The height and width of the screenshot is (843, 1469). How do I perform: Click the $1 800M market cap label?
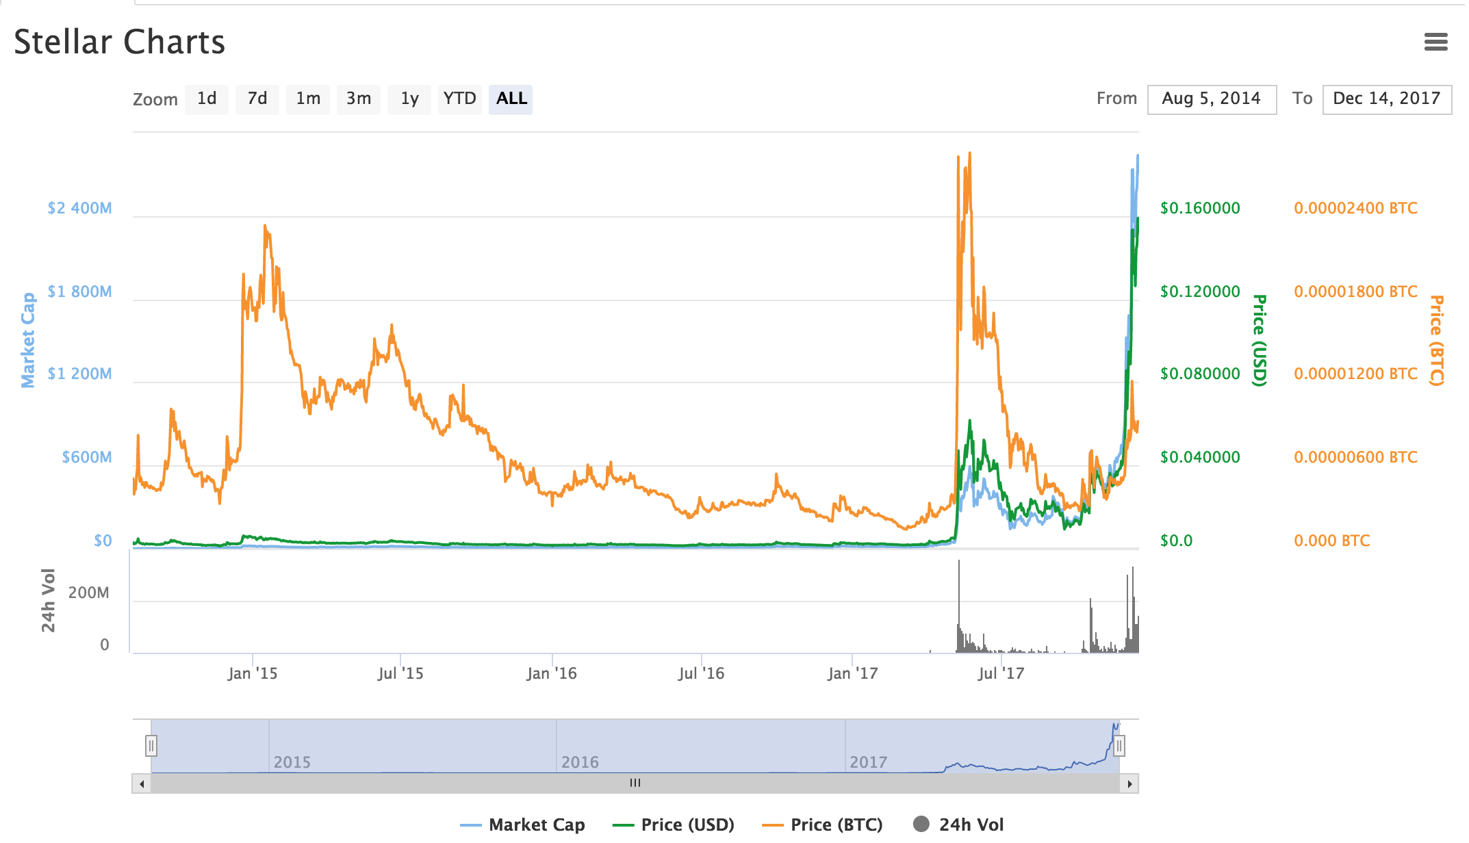click(79, 291)
